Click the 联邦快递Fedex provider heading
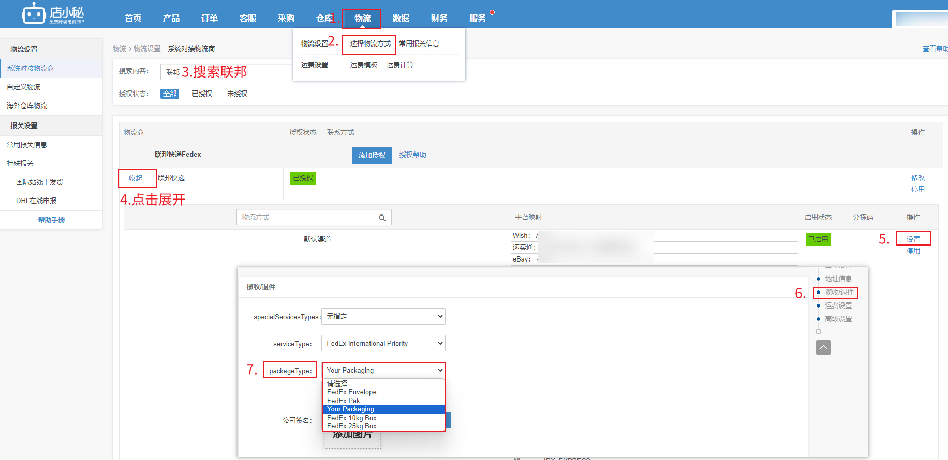This screenshot has width=948, height=460. tap(178, 154)
